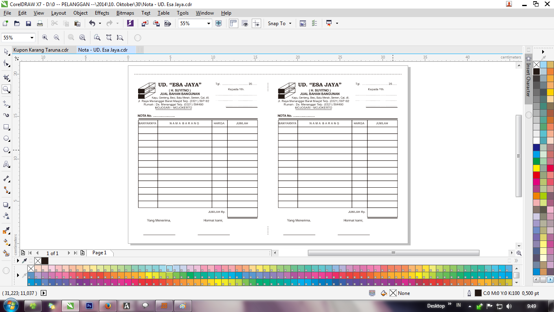The image size is (554, 312).
Task: Expand the Undo history arrow
Action: (x=100, y=24)
